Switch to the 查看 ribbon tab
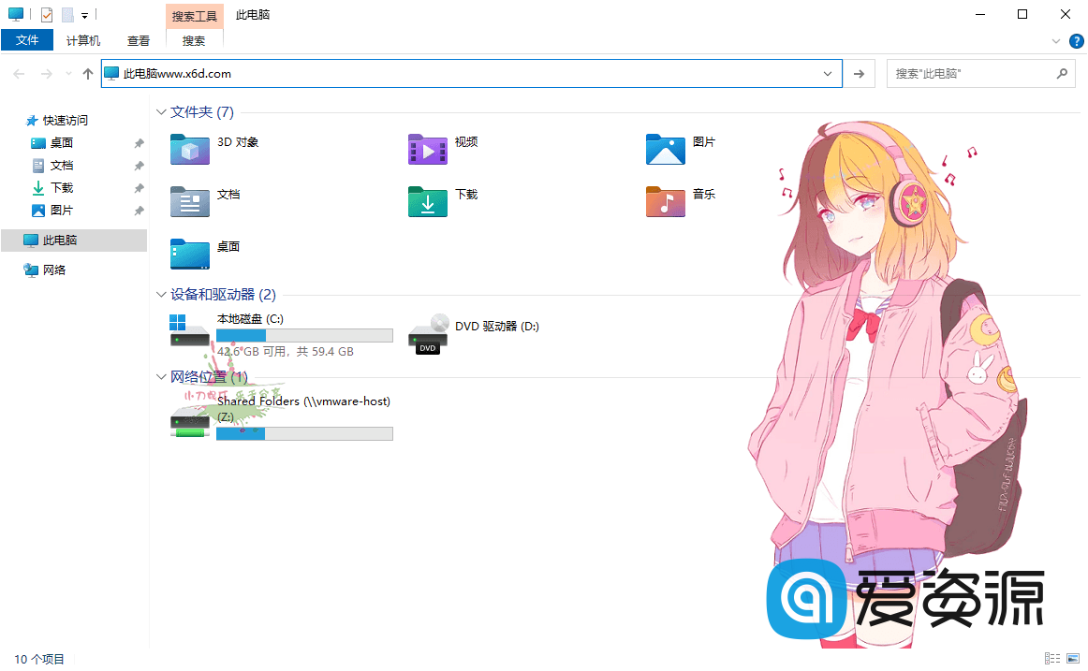Image resolution: width=1088 pixels, height=671 pixels. (x=138, y=40)
